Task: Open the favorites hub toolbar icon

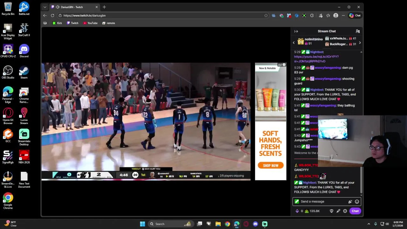Action: (x=328, y=15)
